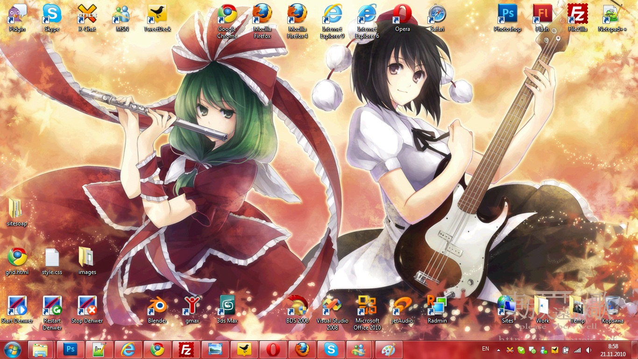Open Windows Explorer from the taskbar
Screen dimensions: 638x359
[41, 350]
